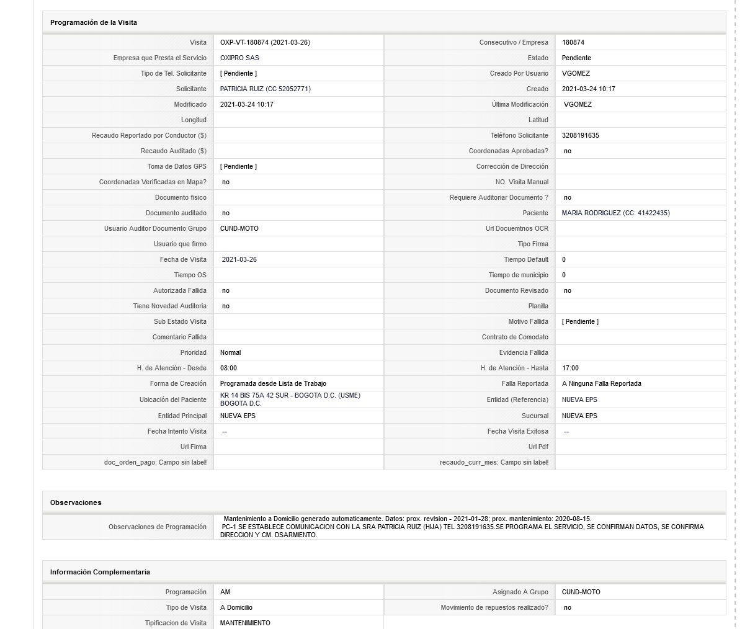Click the recaudo_curr_mes: Campo sin label! label
Screen dimensions: 750x629
pos(494,462)
